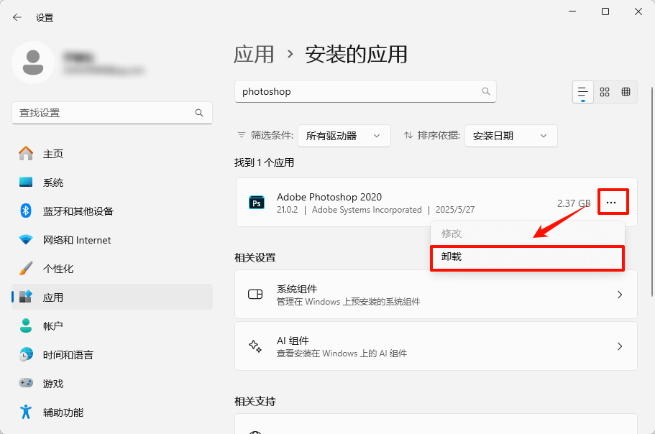Click the three-dot options button for Photoshop
Image resolution: width=655 pixels, height=434 pixels.
613,202
